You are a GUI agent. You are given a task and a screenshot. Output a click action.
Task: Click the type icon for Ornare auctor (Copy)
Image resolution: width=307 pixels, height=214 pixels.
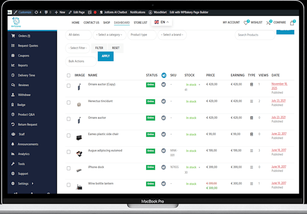pos(251,85)
